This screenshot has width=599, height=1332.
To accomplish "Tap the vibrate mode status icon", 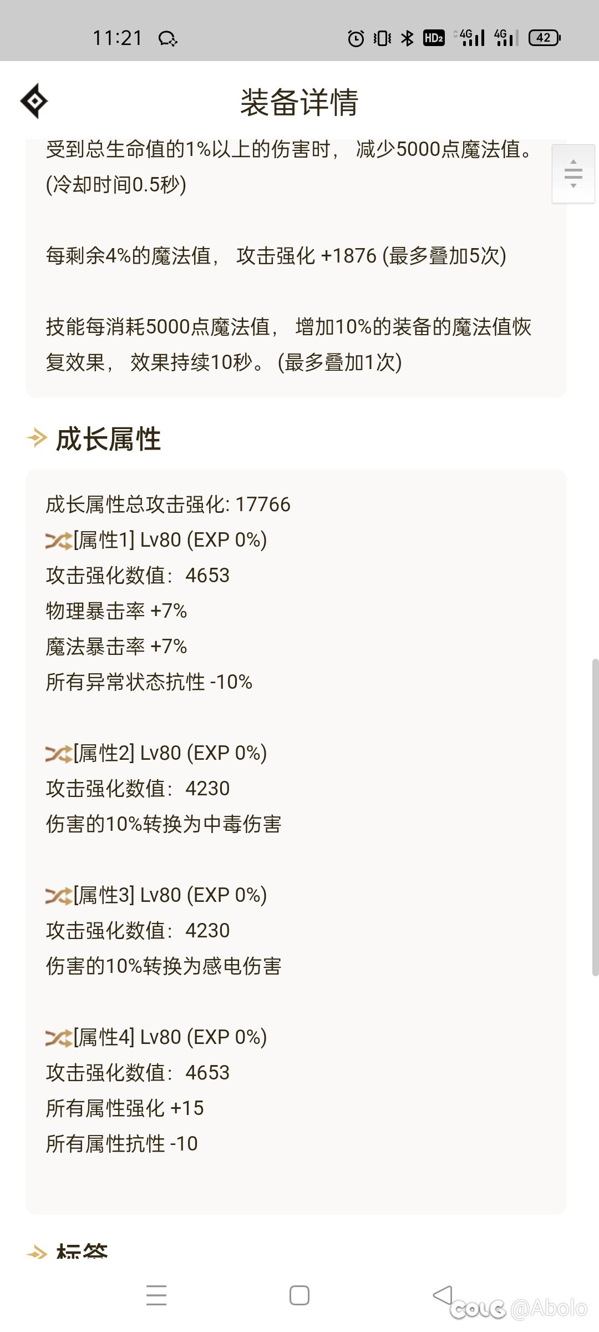I will 383,38.
